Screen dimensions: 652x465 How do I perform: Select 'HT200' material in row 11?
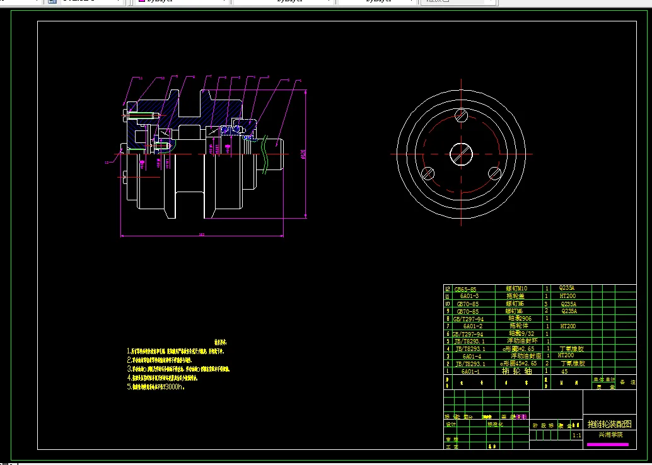click(x=568, y=296)
